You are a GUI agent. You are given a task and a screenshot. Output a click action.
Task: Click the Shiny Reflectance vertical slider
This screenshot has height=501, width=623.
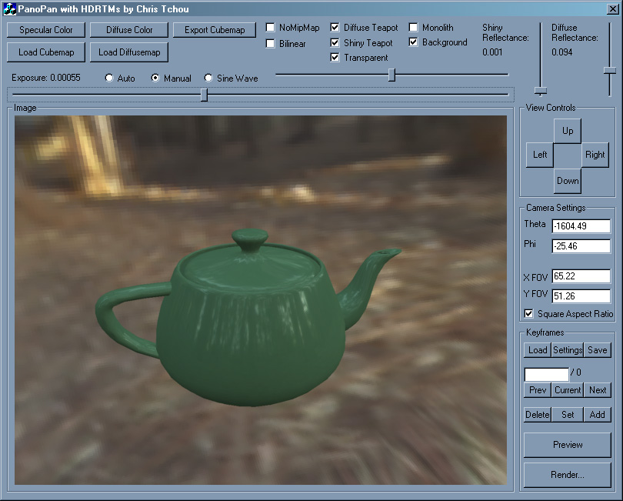coord(541,90)
